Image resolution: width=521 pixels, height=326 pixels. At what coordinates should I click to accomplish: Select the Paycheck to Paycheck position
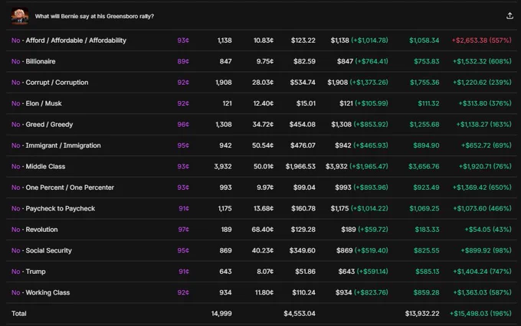tap(261, 208)
